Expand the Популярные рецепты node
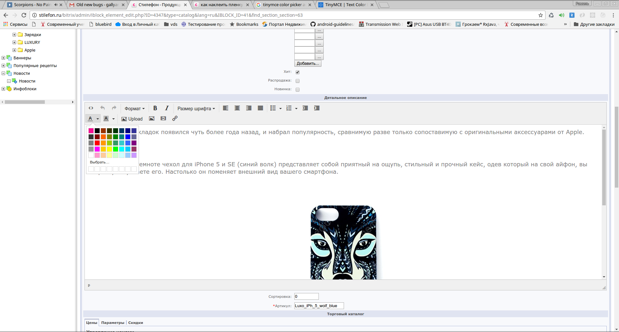619x332 pixels. [x=3, y=65]
